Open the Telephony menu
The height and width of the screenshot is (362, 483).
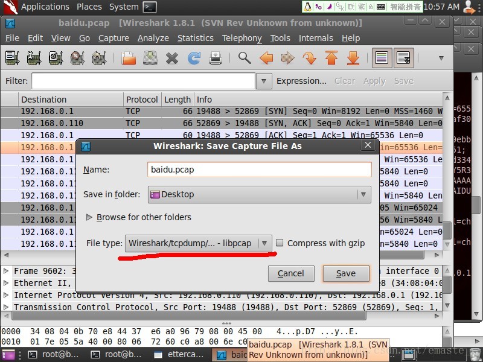[x=242, y=38]
